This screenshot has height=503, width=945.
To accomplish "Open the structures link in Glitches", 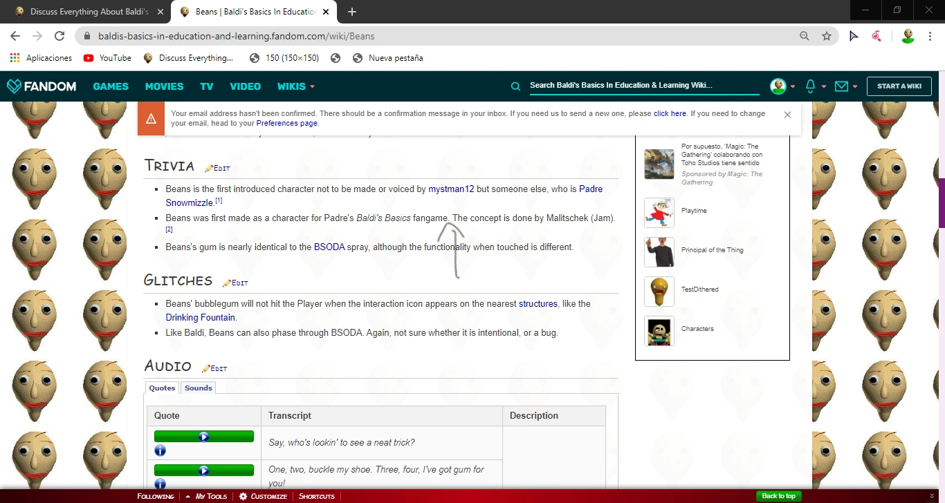I will click(x=538, y=303).
